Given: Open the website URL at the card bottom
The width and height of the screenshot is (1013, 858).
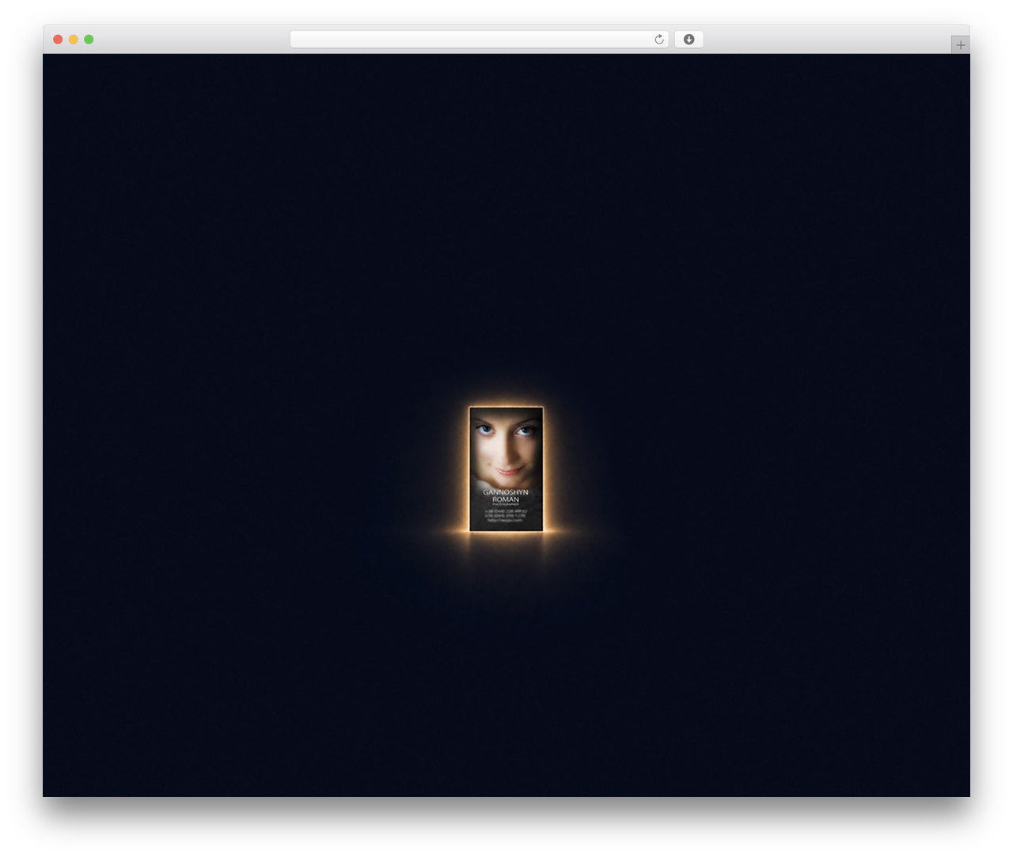Looking at the screenshot, I should click(506, 521).
